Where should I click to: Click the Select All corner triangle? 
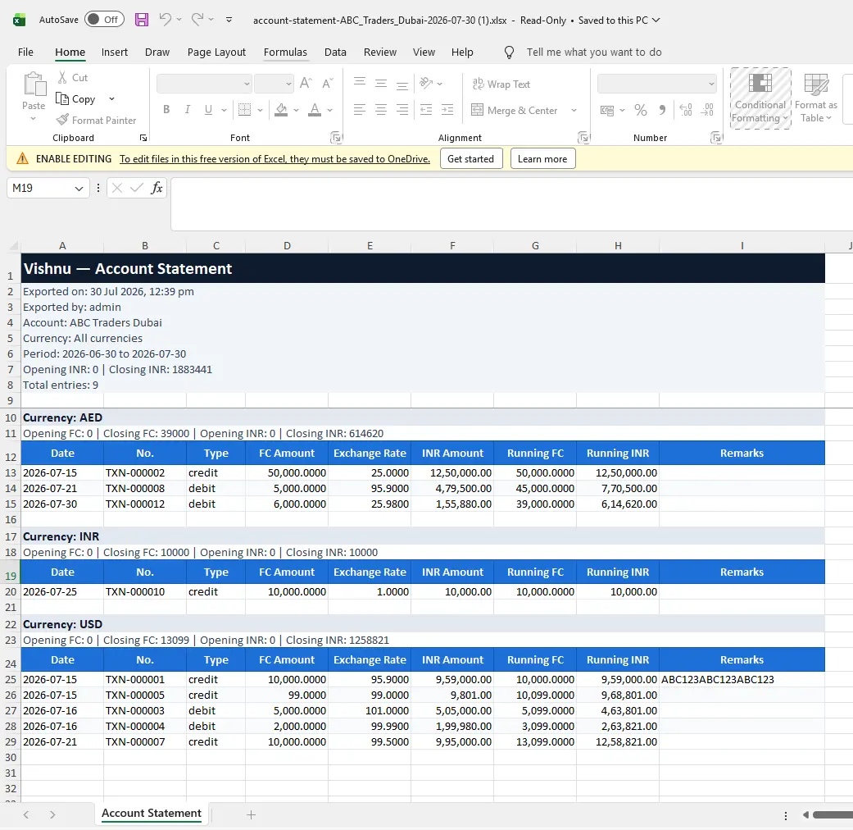tap(14, 245)
